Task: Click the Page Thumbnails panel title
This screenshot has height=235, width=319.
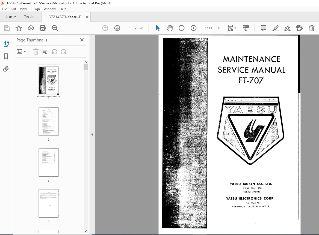Action: point(32,40)
